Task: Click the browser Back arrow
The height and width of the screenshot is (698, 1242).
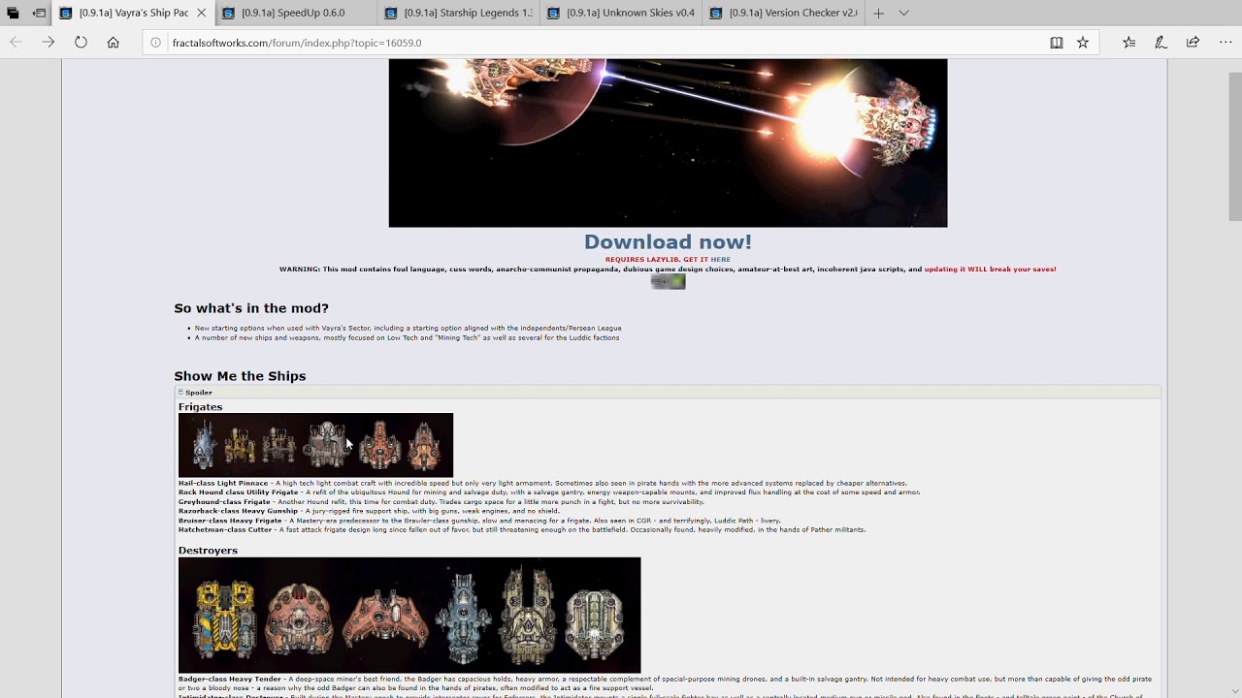Action: point(16,43)
